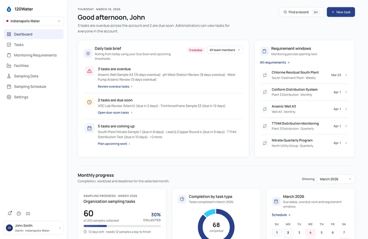The height and width of the screenshot is (239, 368).
Task: Click the '30%' collected value
Action: (x=156, y=215)
